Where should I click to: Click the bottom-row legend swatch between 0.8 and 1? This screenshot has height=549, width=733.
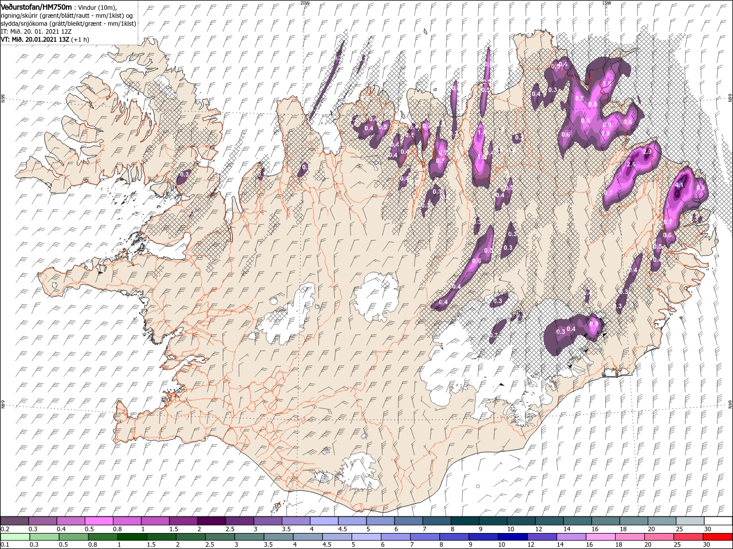[x=104, y=537]
